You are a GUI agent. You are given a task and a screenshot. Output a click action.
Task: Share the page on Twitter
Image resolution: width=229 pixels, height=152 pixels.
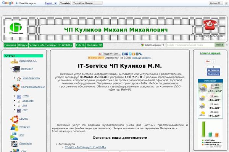(130, 54)
